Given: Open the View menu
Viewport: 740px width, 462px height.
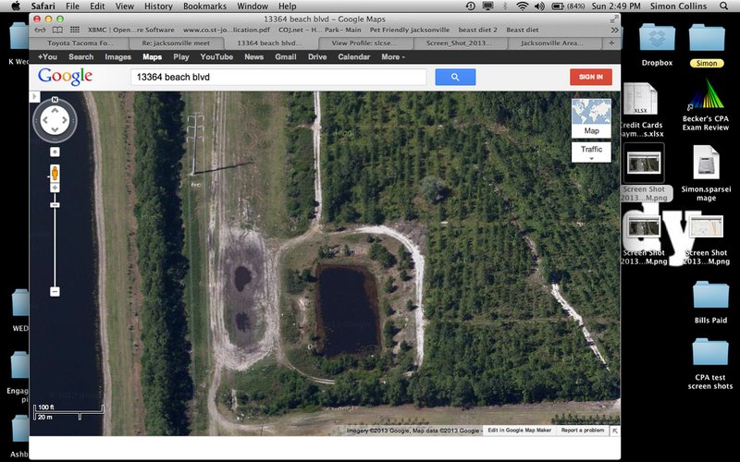Looking at the screenshot, I should (125, 6).
